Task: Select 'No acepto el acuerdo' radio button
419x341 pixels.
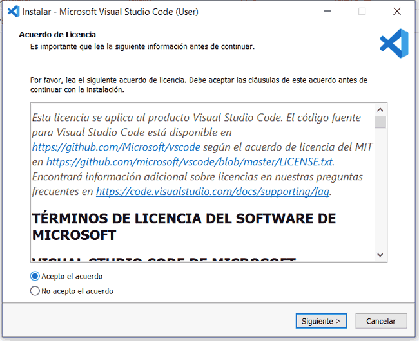Action: pyautogui.click(x=35, y=291)
